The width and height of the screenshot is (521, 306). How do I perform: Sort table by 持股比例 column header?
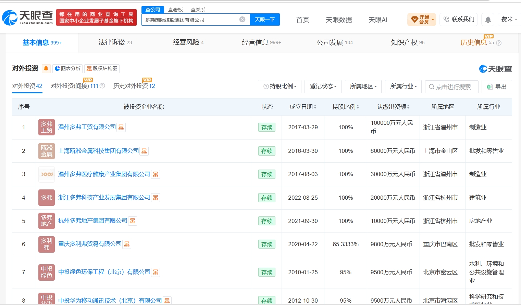pos(346,107)
